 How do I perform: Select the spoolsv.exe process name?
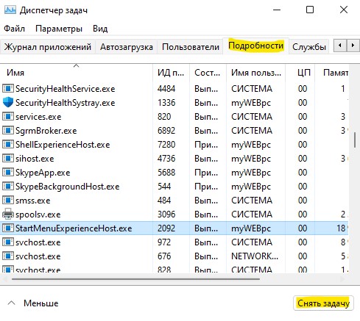tap(38, 214)
